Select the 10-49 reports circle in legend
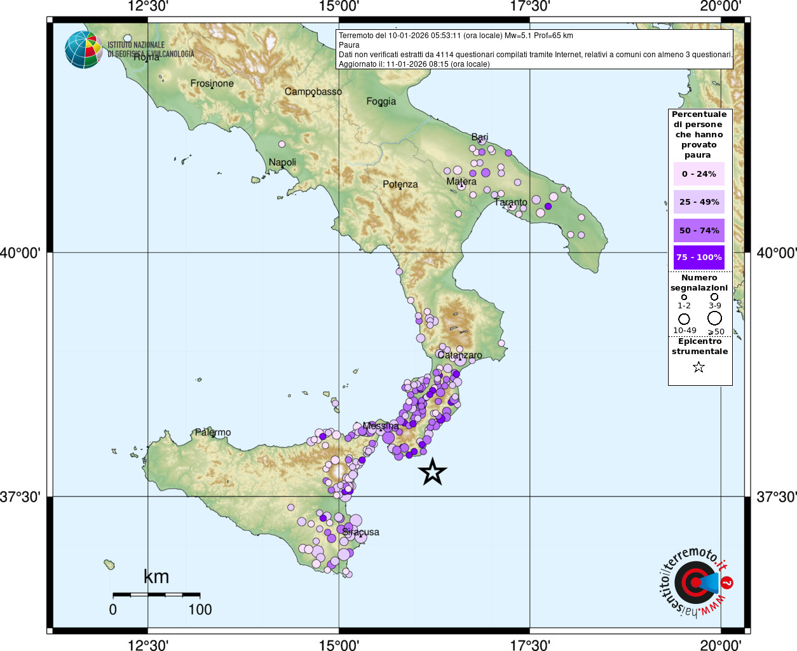The height and width of the screenshot is (651, 797). (684, 319)
